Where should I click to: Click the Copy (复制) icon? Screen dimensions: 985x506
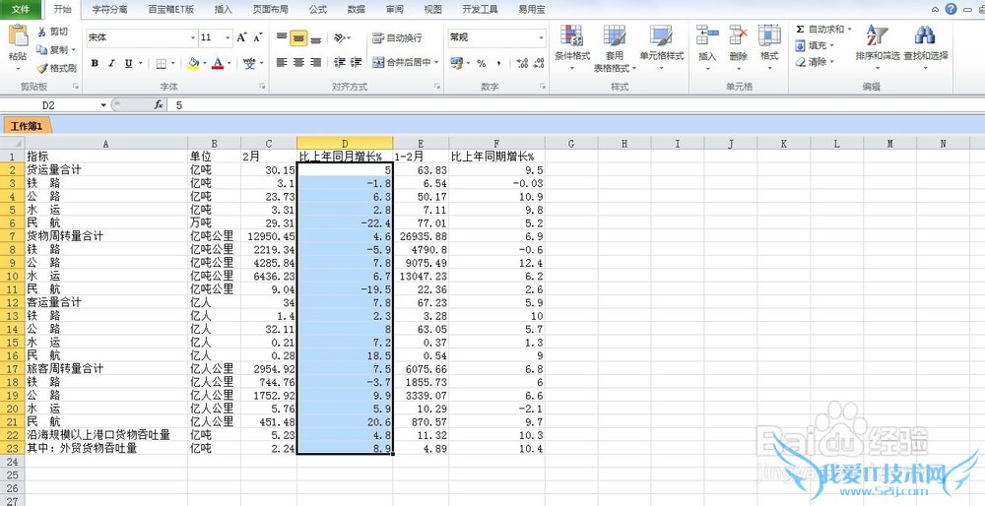pos(41,49)
